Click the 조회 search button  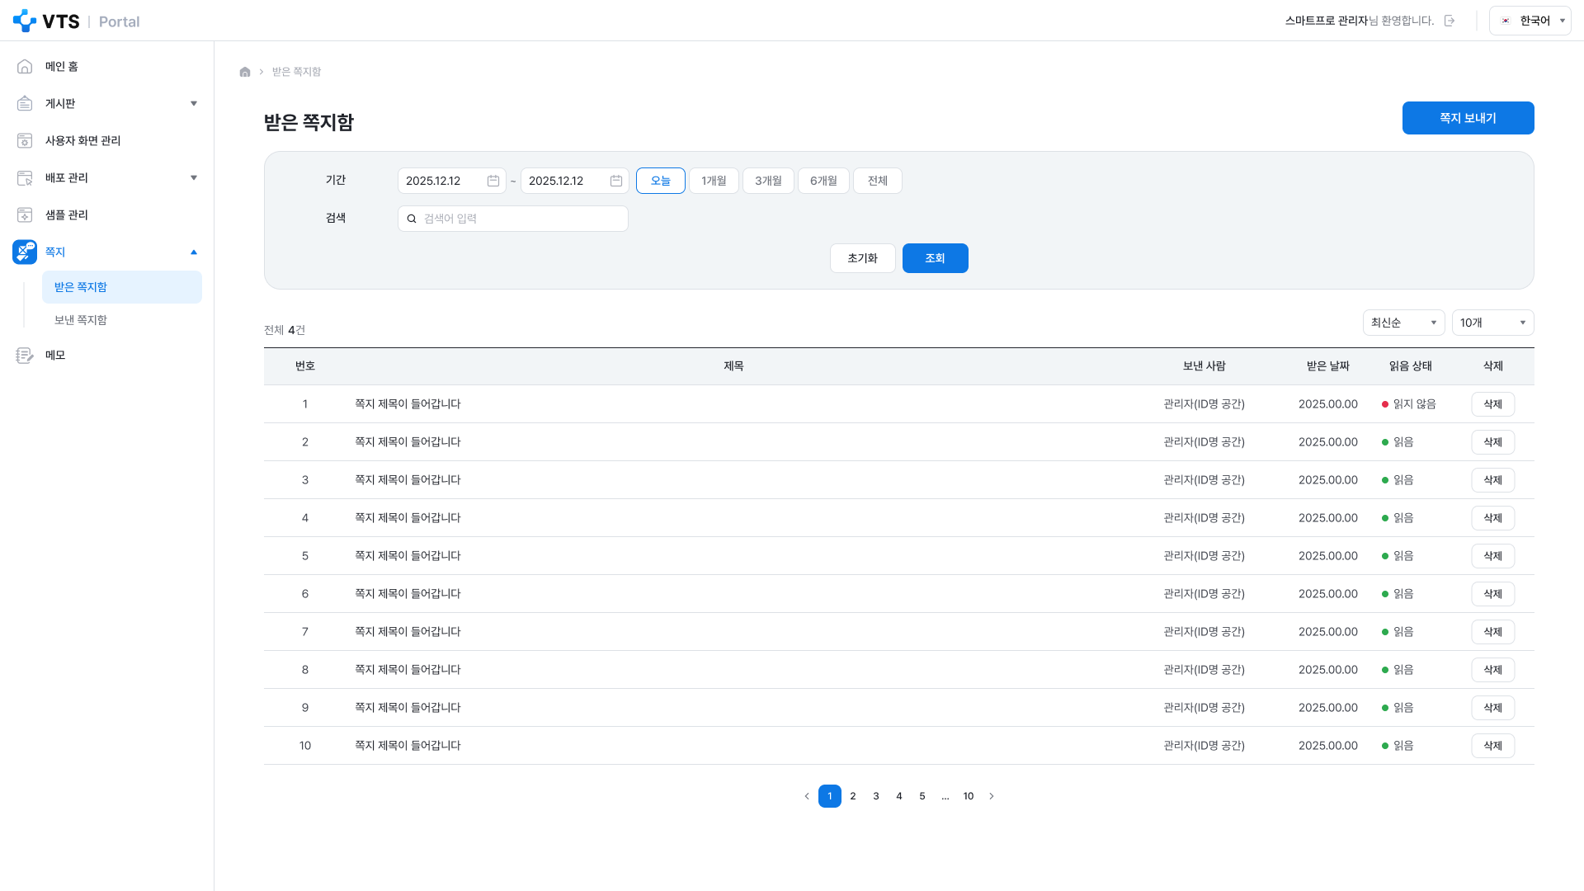(936, 258)
